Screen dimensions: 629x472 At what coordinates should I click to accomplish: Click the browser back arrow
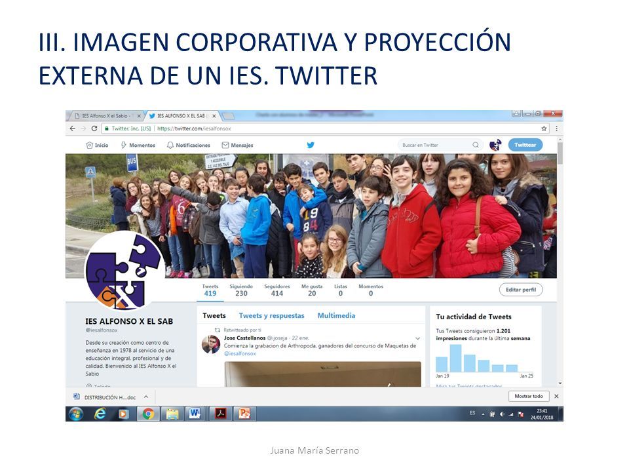pyautogui.click(x=72, y=128)
